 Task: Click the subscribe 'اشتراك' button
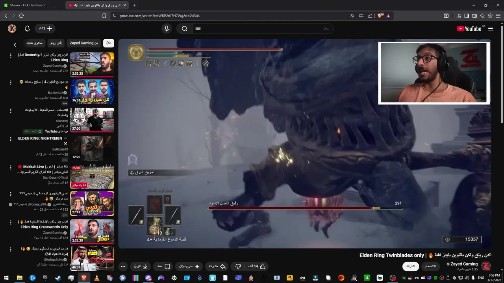(411, 266)
